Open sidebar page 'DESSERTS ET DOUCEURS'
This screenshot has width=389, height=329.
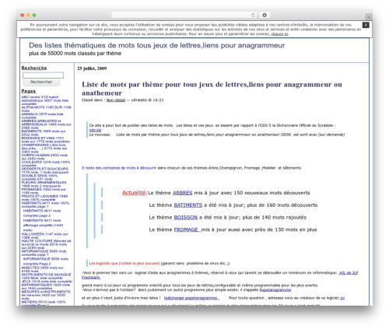click(45, 170)
